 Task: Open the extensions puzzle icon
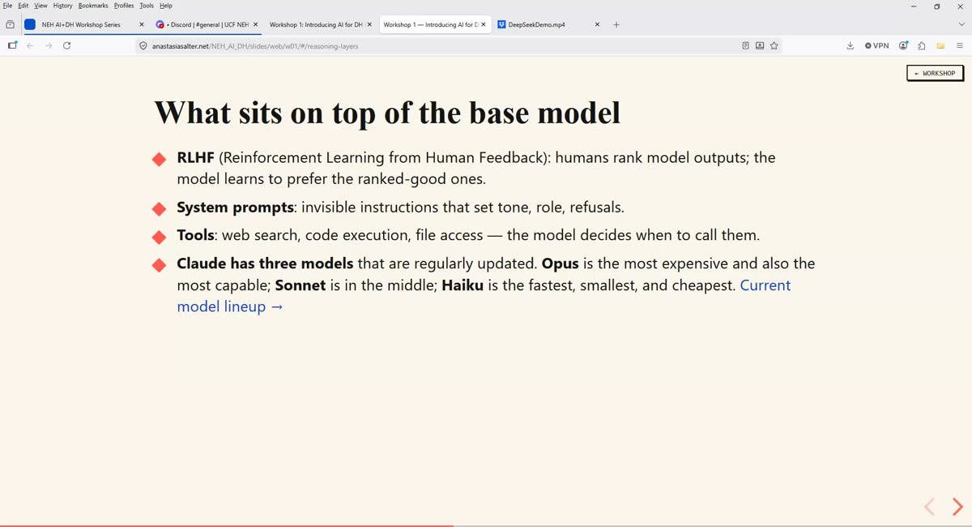(x=922, y=45)
